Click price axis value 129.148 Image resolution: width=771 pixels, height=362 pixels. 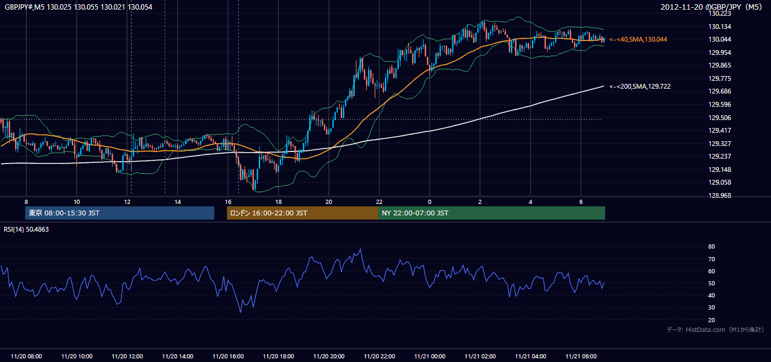coord(721,170)
